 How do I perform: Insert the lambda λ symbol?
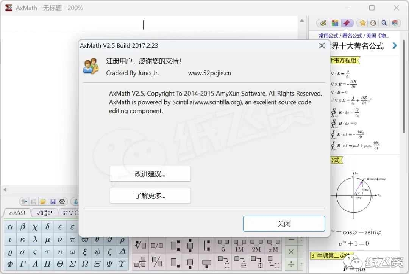[x=35, y=239]
